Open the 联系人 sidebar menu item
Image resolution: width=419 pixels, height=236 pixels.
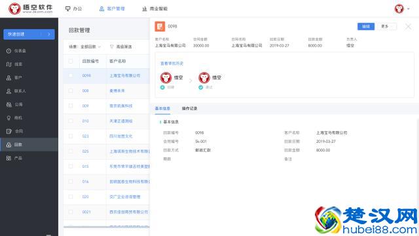click(x=29, y=91)
